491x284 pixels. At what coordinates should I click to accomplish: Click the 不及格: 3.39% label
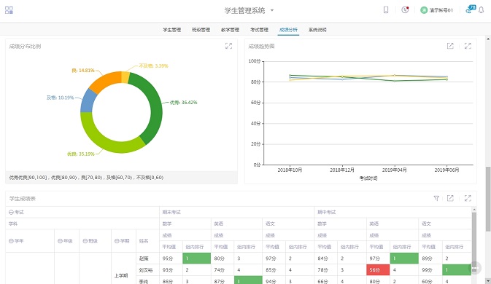click(153, 66)
